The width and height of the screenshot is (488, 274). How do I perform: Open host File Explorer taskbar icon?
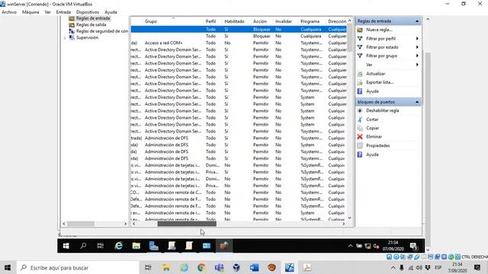click(166, 267)
